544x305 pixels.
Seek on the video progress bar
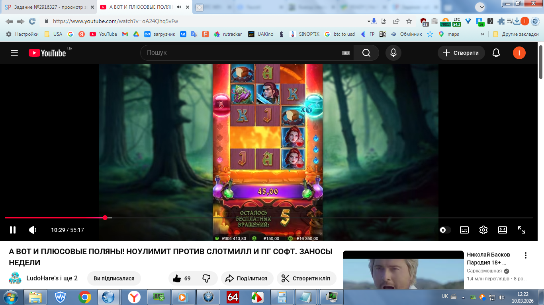click(x=268, y=218)
